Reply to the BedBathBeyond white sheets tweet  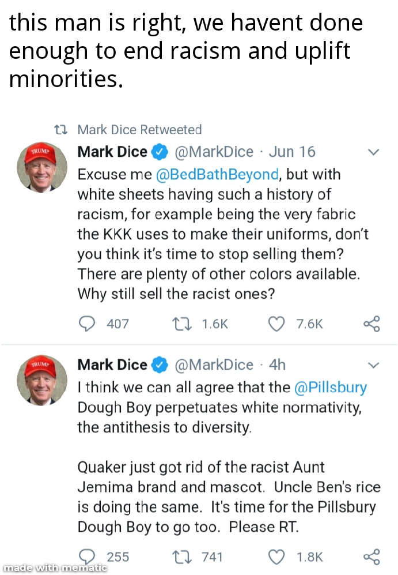point(86,324)
